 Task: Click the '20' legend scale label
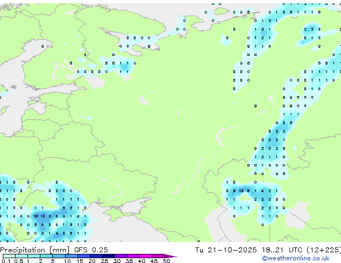(92, 261)
